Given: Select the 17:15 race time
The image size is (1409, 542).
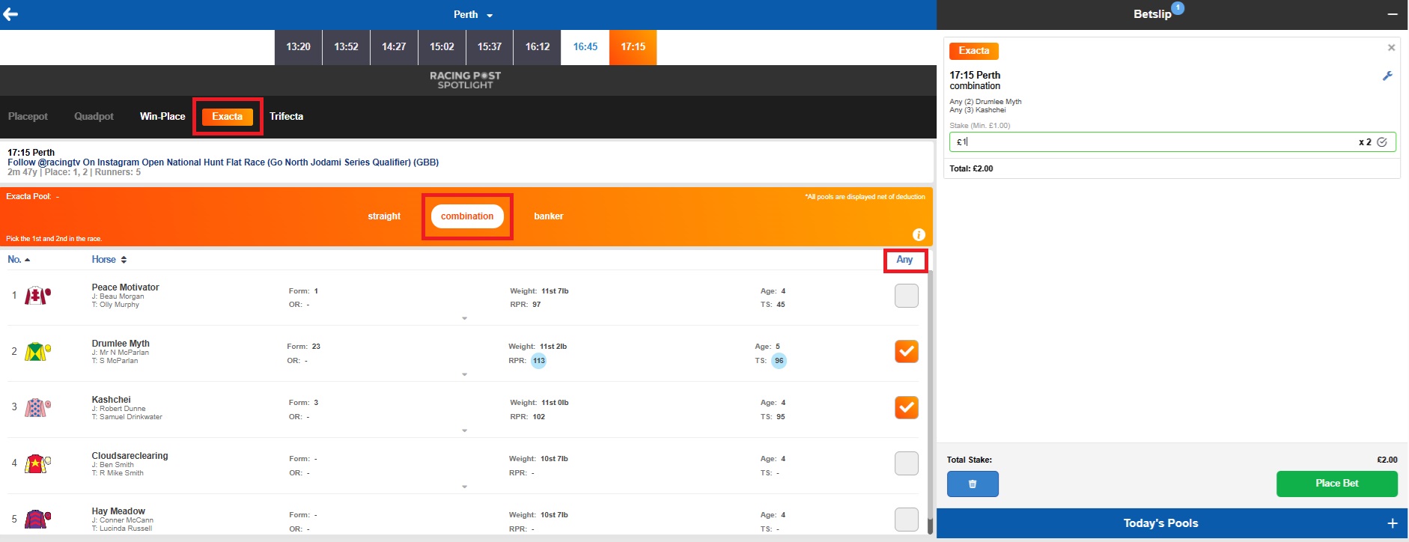Looking at the screenshot, I should point(633,47).
